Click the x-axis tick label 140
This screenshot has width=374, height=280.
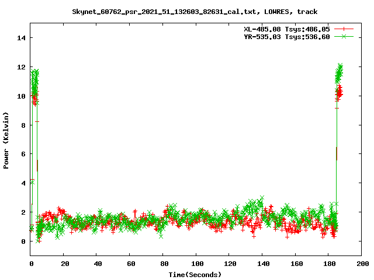[x=264, y=264]
